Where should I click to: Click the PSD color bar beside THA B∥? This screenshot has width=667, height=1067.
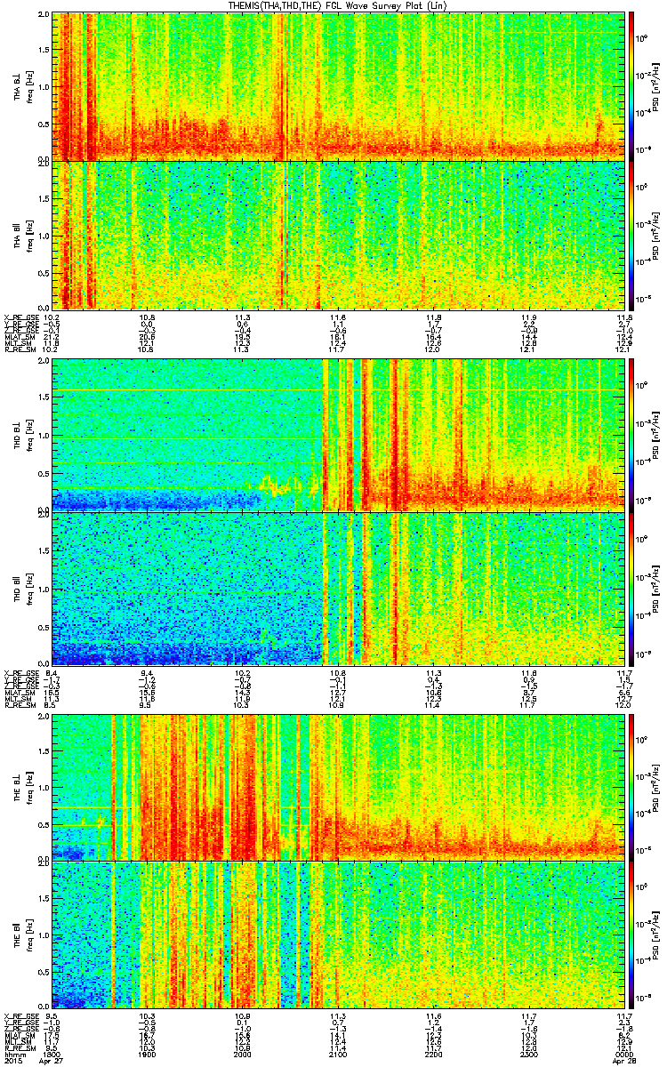click(x=631, y=234)
